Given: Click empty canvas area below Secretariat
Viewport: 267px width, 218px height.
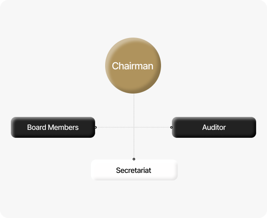Looking at the screenshot, I should [x=134, y=198].
